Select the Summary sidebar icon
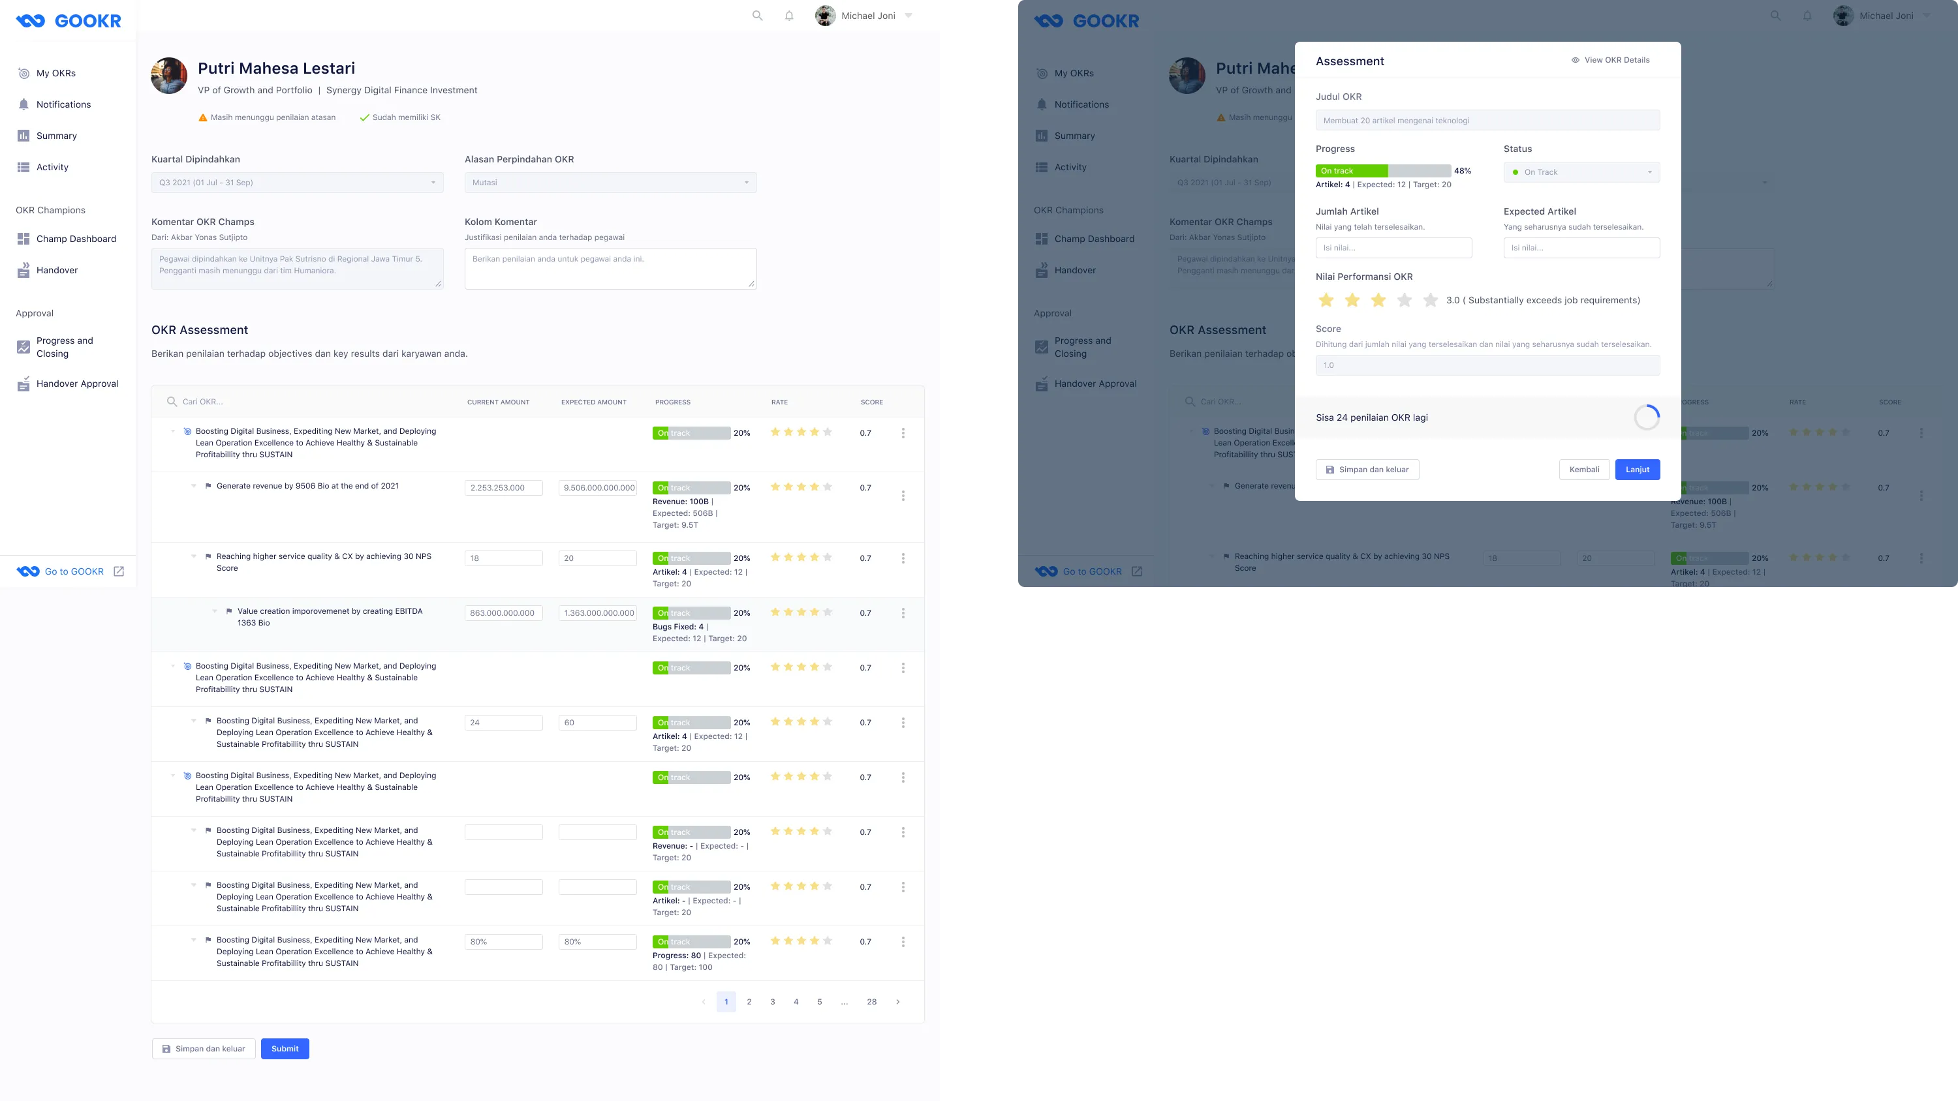The height and width of the screenshot is (1101, 1958). pyautogui.click(x=23, y=135)
